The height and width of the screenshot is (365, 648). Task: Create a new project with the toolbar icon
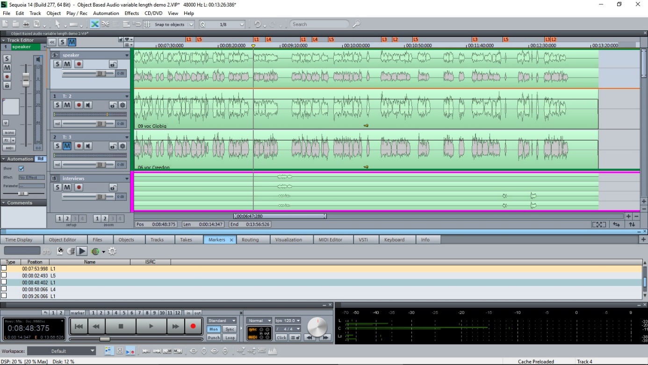tap(5, 24)
